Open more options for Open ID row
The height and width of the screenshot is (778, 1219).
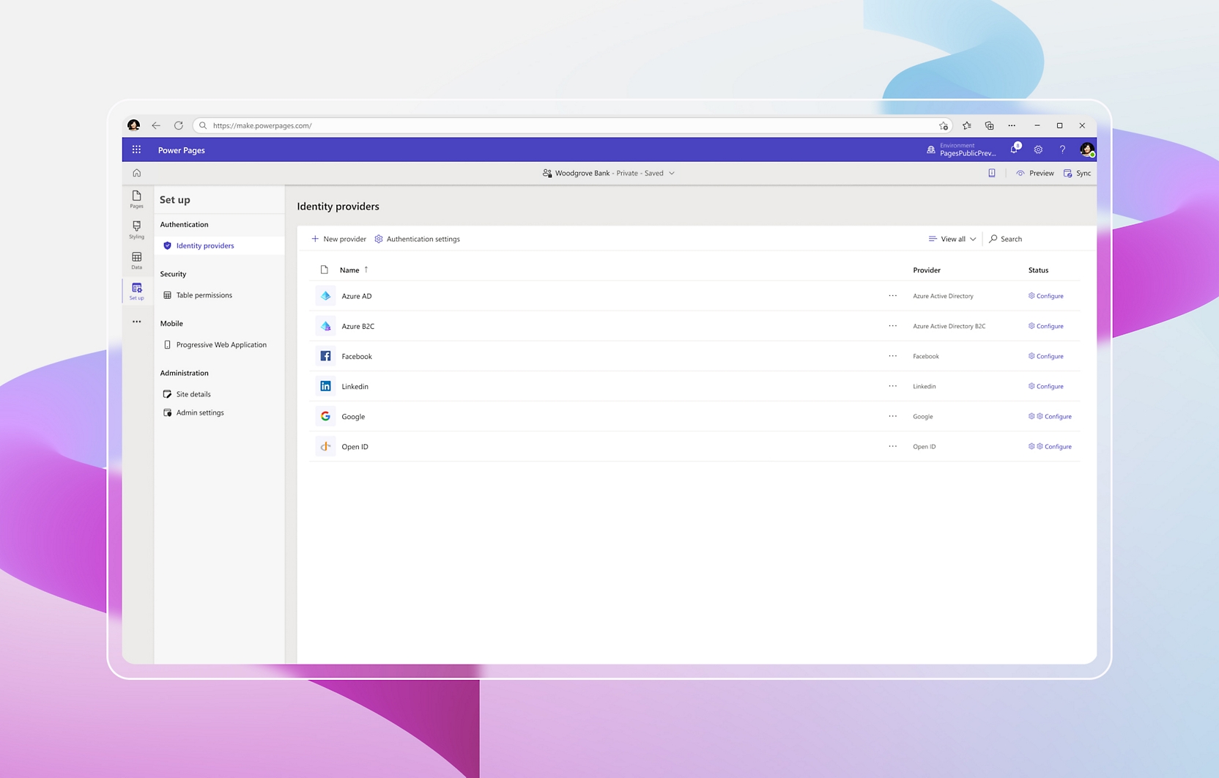coord(892,446)
